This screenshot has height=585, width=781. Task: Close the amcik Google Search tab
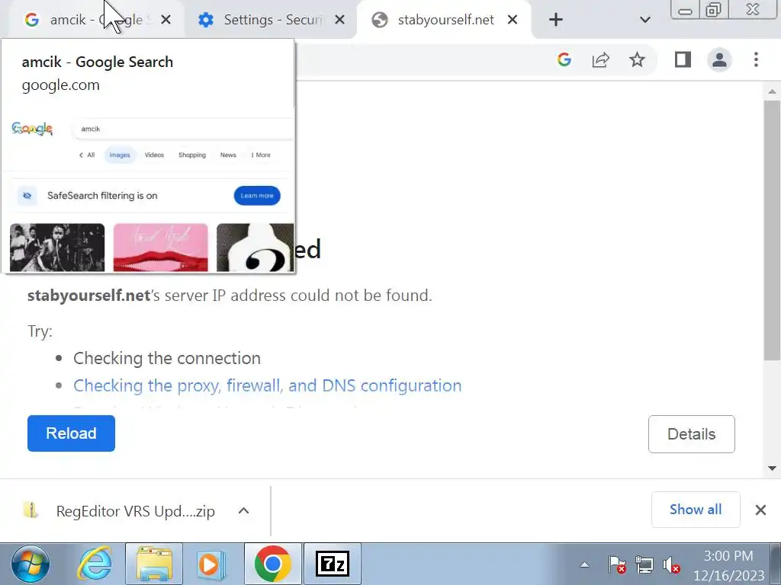coord(166,20)
